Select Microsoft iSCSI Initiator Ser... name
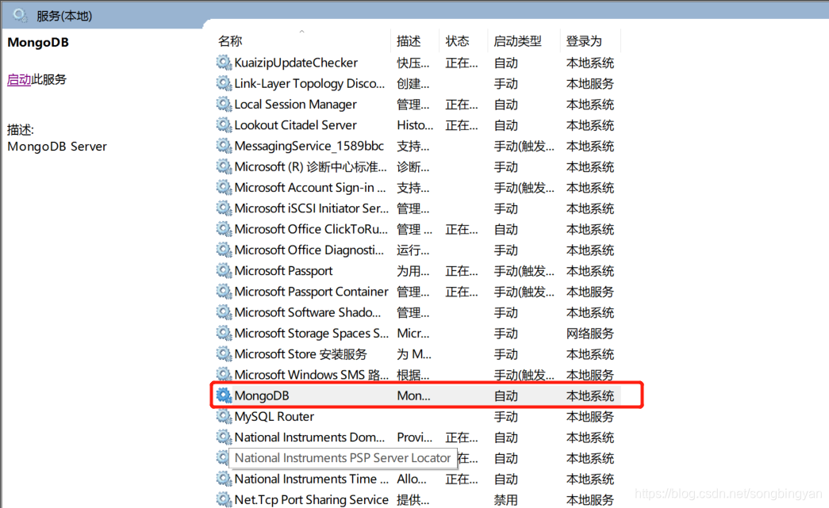Image resolution: width=829 pixels, height=508 pixels. (312, 208)
